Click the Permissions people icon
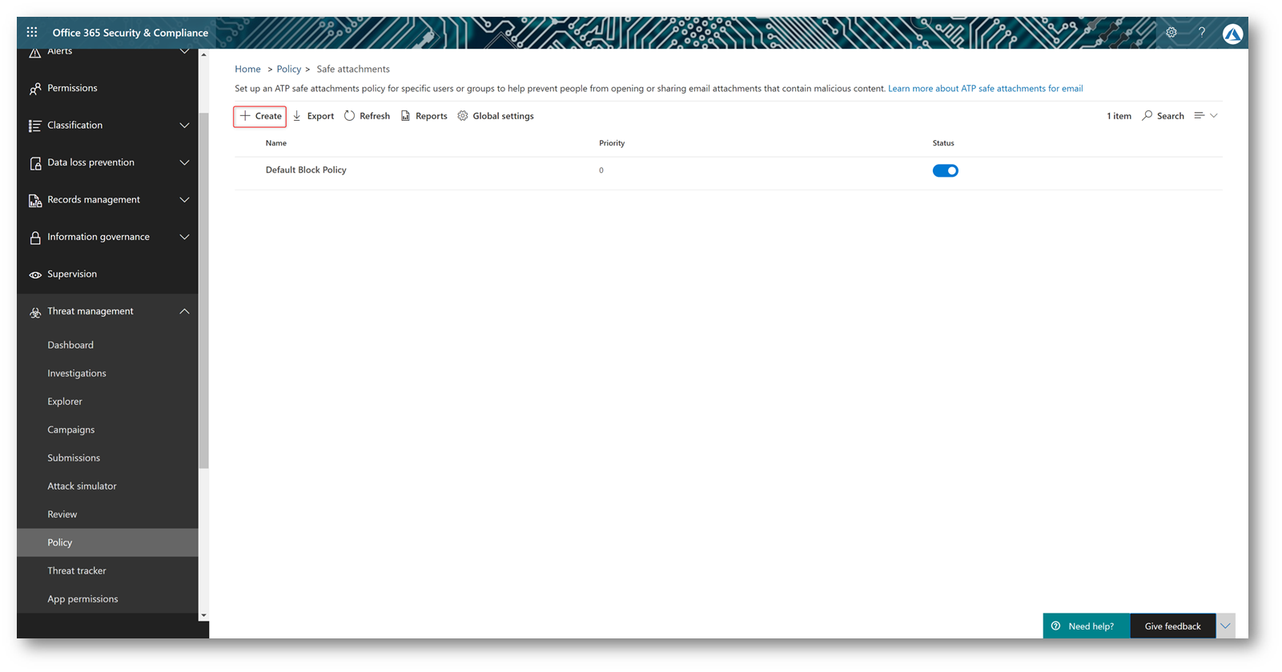The image size is (1282, 672). coord(35,89)
